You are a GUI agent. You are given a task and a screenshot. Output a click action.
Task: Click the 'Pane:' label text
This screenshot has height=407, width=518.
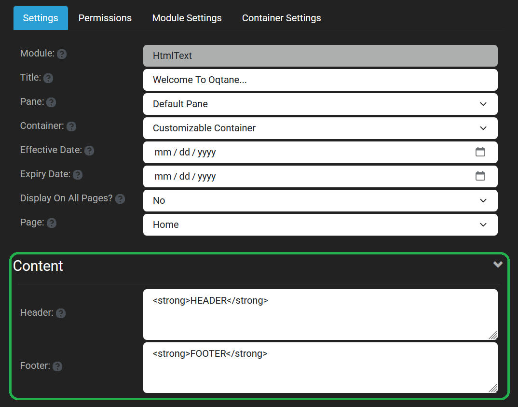tap(32, 101)
